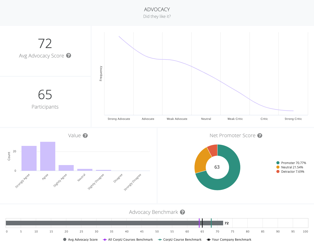Open the Value chart help icon
This screenshot has width=314, height=244.
(85, 135)
